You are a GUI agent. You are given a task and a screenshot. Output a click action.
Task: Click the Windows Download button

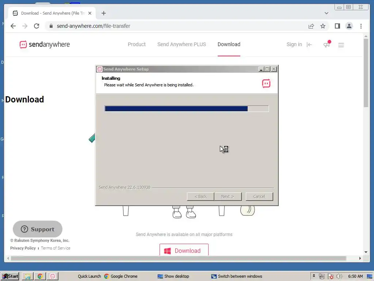pyautogui.click(x=184, y=250)
